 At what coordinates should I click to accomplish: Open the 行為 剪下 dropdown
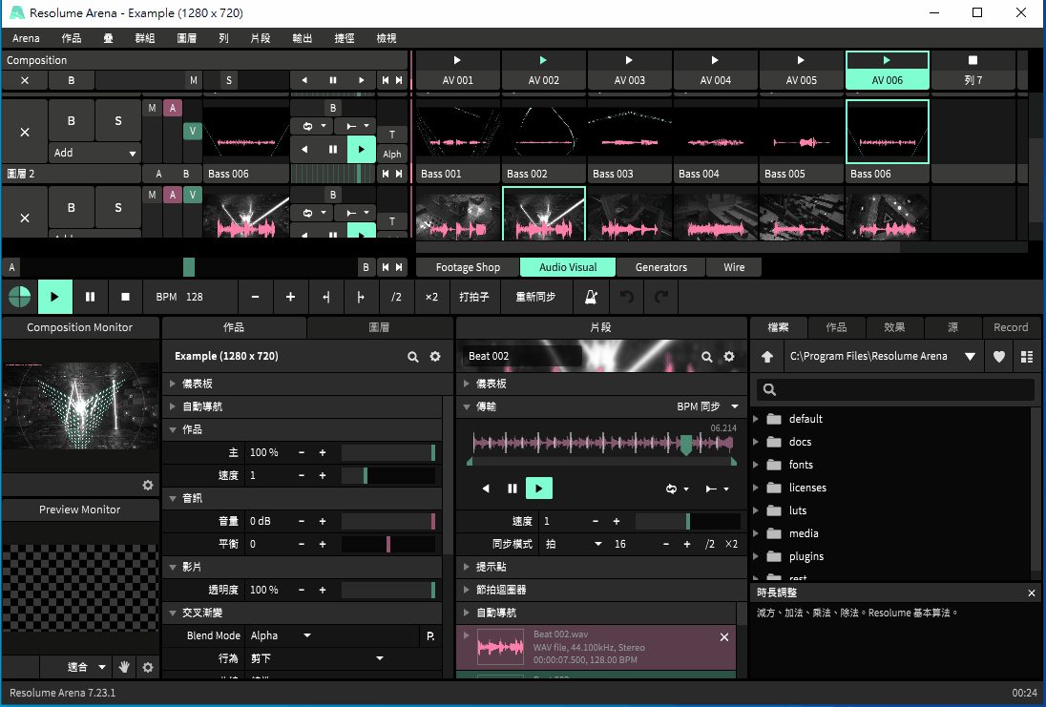pos(316,658)
